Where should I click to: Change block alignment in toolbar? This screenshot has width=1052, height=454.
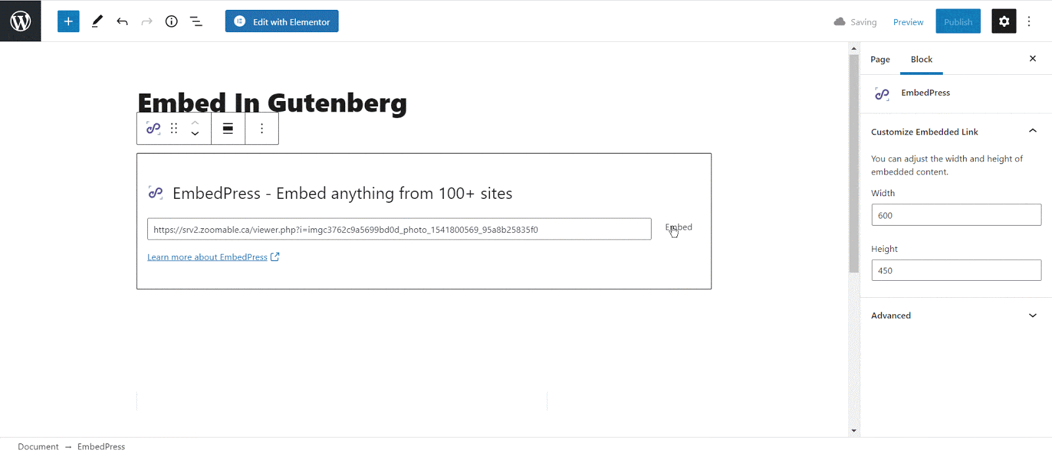click(228, 129)
